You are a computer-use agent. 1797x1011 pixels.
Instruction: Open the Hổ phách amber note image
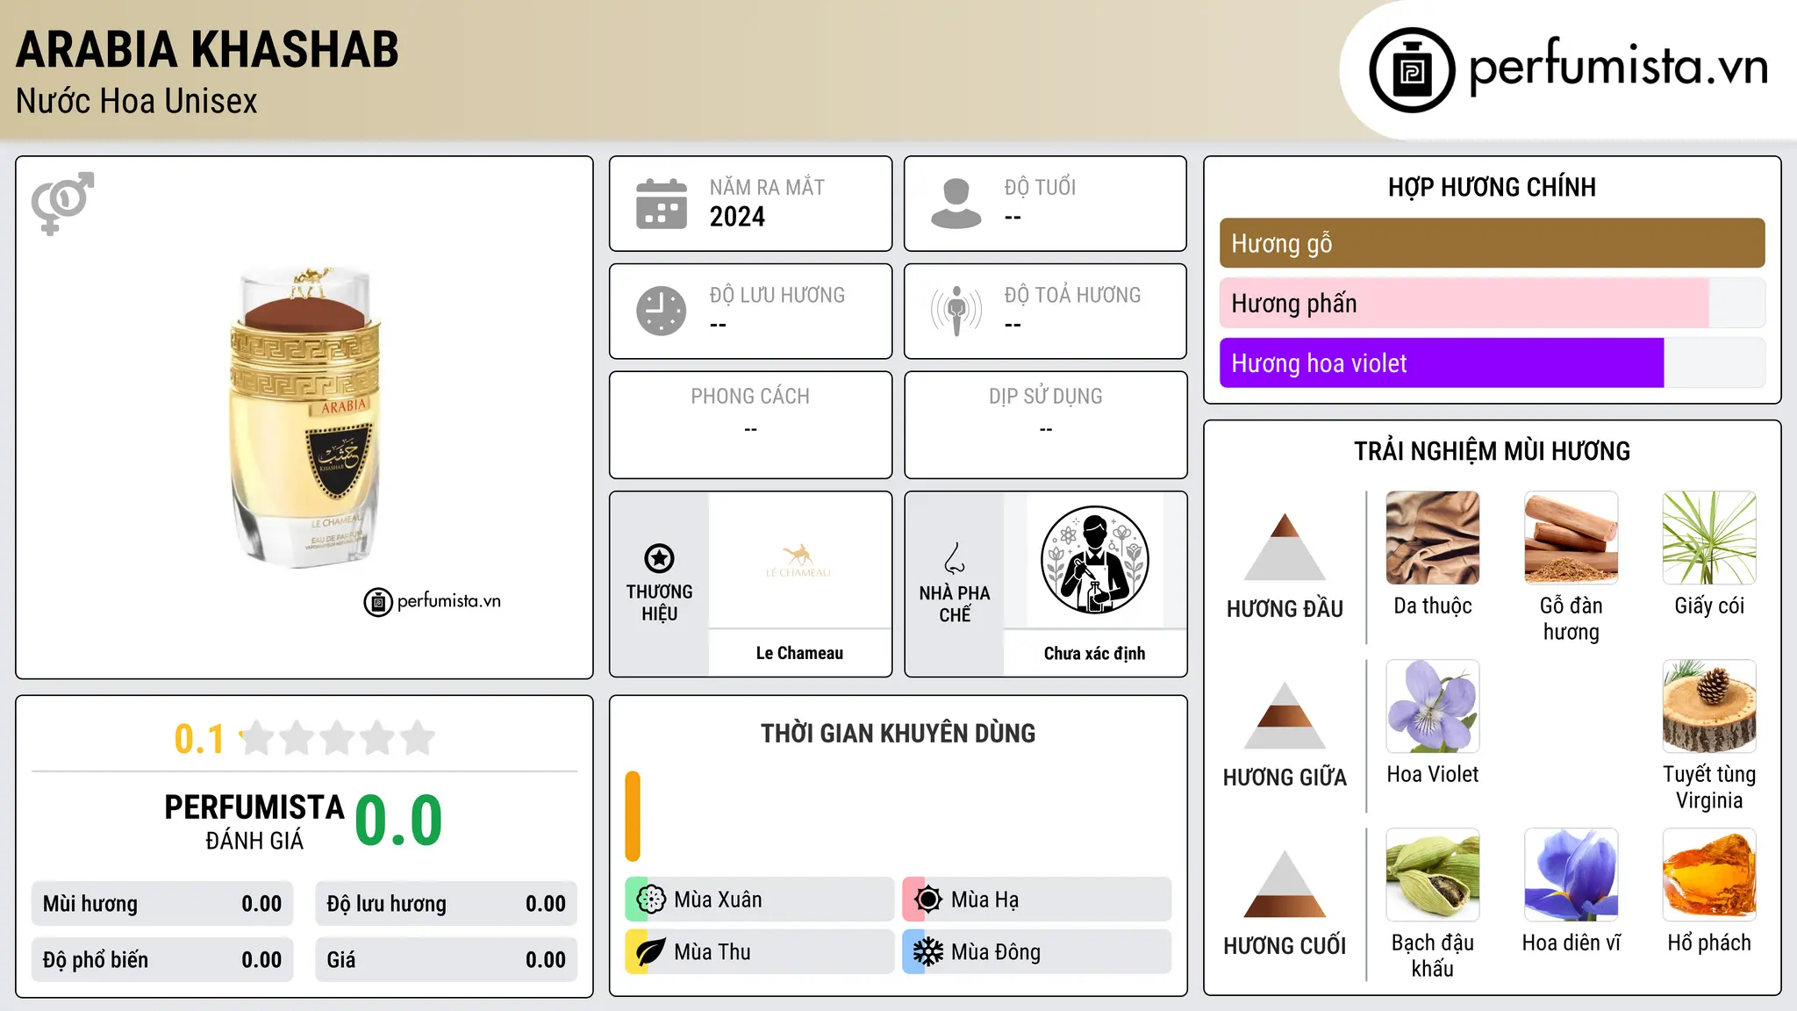[1709, 875]
